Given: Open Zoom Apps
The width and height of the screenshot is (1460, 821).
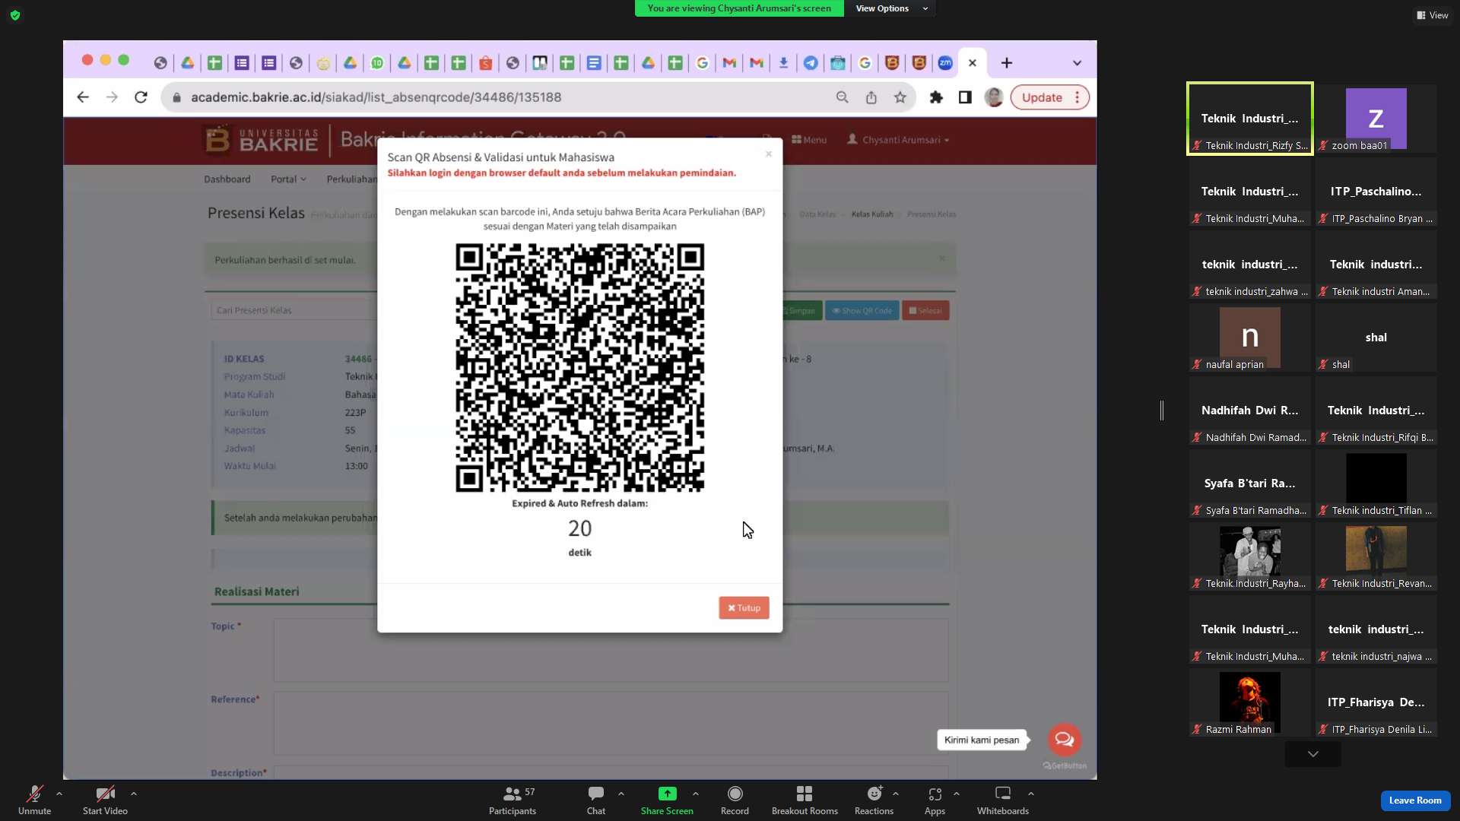Looking at the screenshot, I should pos(935,800).
